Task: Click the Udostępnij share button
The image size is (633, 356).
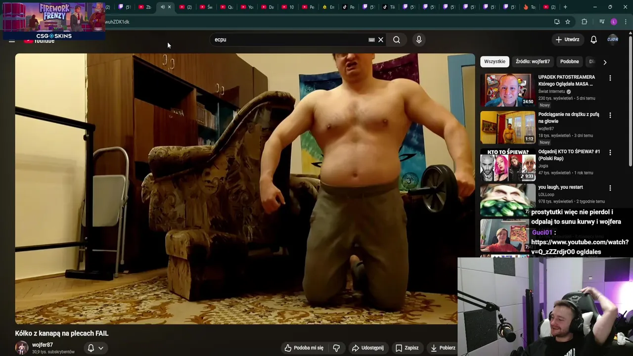Action: click(367, 348)
